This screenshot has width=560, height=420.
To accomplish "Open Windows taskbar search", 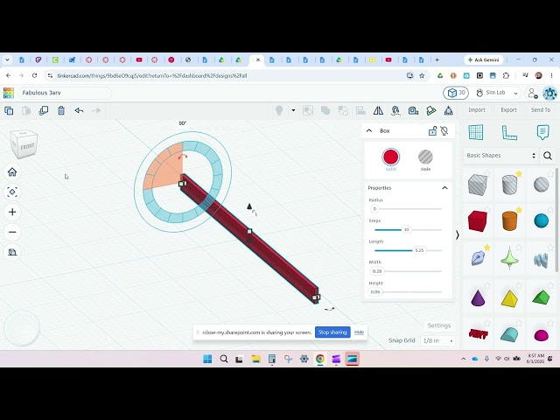I will 224,359.
